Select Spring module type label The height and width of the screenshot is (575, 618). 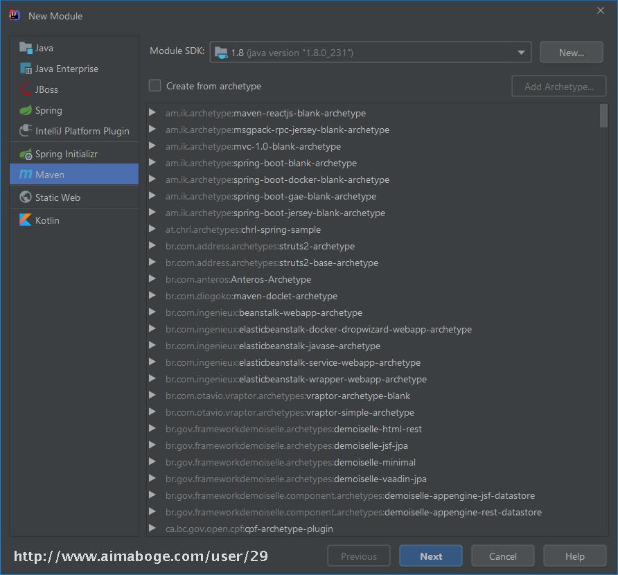pos(48,111)
